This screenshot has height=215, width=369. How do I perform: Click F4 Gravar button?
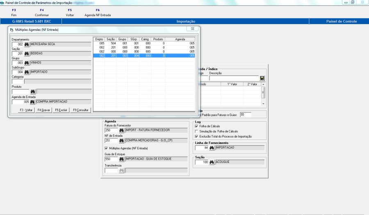click(x=44, y=110)
